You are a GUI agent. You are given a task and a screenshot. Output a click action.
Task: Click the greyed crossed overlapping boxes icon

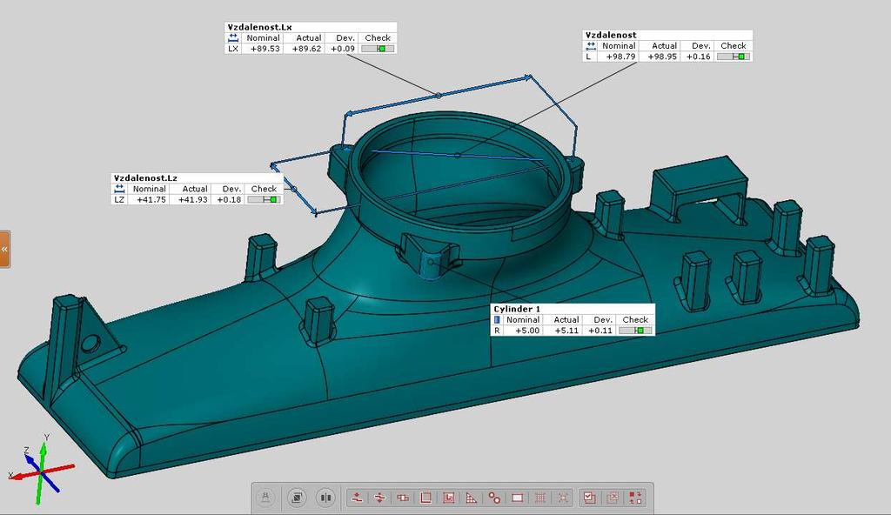613,498
